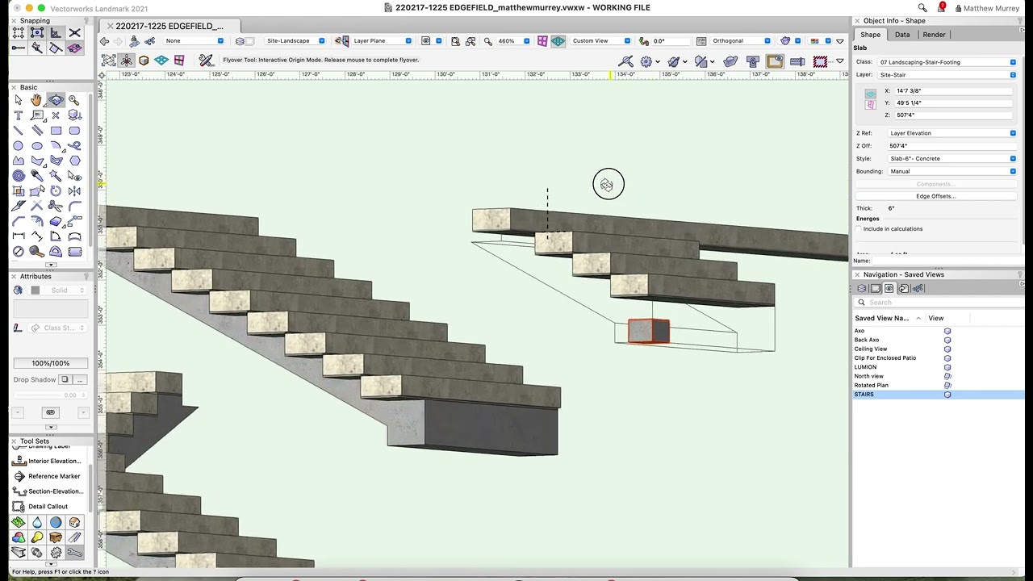Viewport: 1033px width, 581px height.
Task: Select the Constrained Linear Dimension tool
Action: [18, 236]
